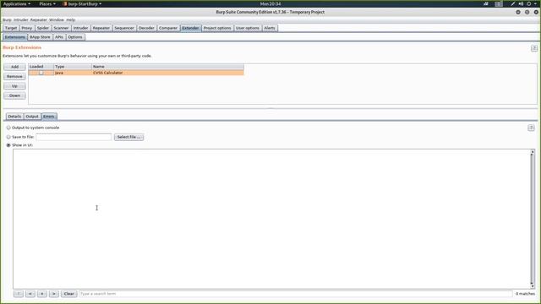Viewport: 541px width, 304px height.
Task: Click the help icon beside Burp Extensions heading
Action: (x=533, y=48)
